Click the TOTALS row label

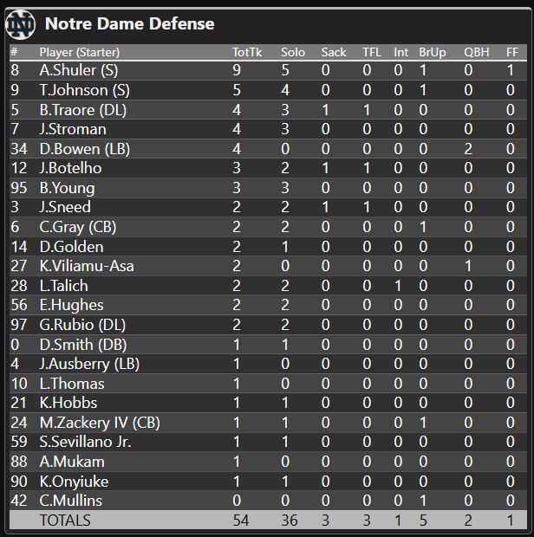65,521
